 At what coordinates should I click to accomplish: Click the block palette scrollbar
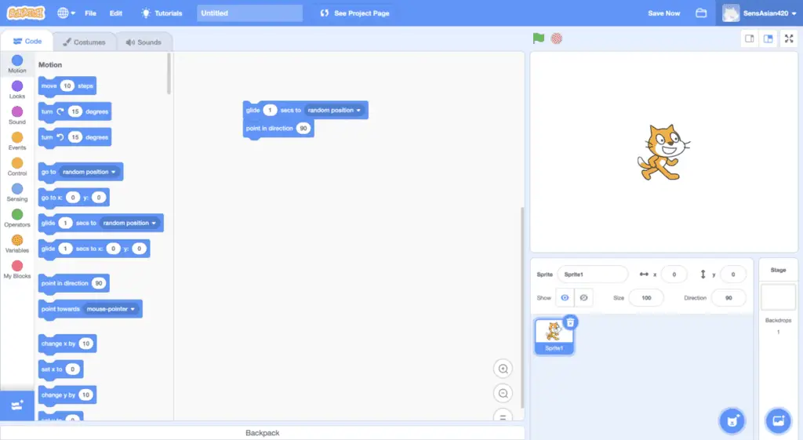coord(169,75)
